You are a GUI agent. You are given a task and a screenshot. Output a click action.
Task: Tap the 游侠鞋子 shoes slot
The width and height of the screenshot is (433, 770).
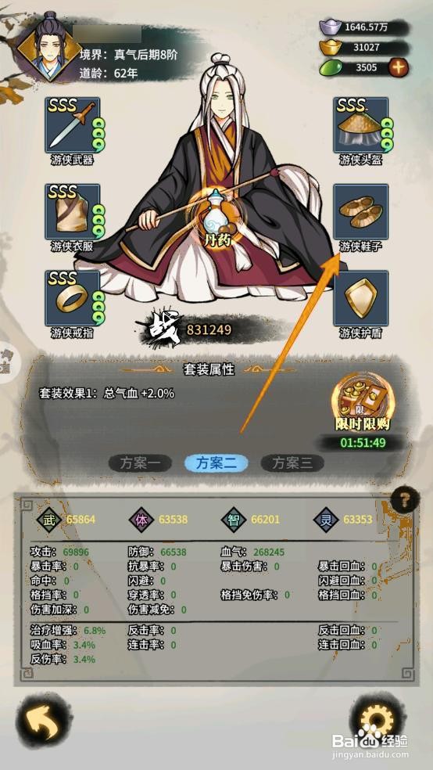[x=361, y=211]
